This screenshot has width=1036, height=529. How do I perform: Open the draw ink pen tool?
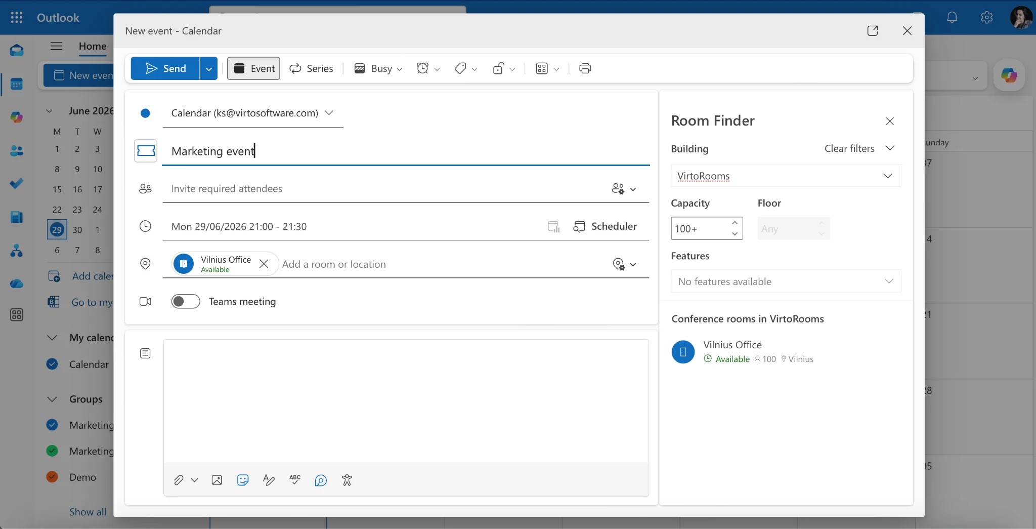click(x=269, y=480)
